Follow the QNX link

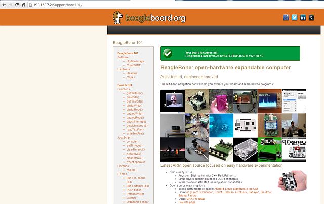pyautogui.click(x=189, y=199)
